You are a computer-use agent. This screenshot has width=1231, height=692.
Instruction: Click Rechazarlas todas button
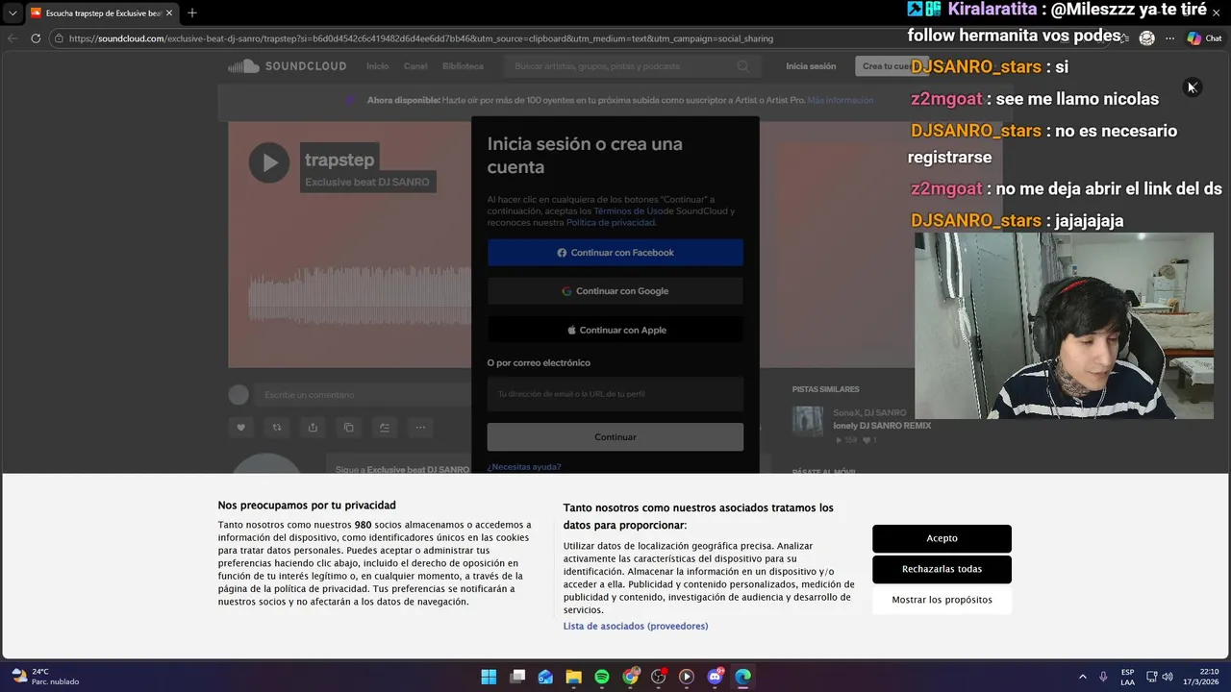pyautogui.click(x=942, y=569)
